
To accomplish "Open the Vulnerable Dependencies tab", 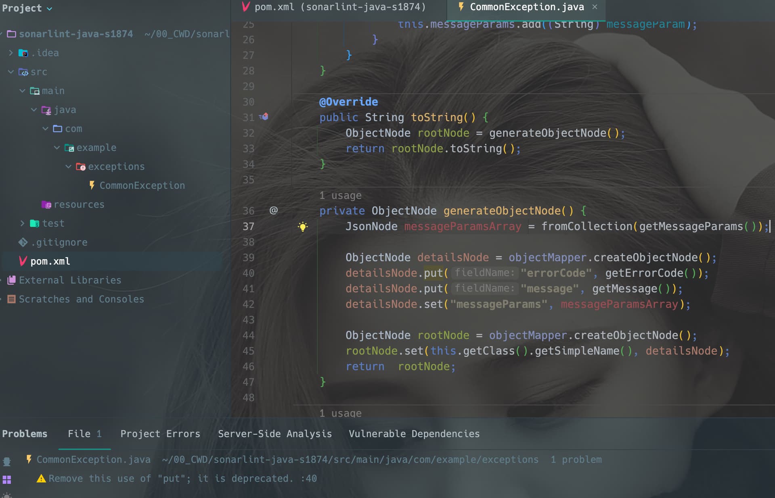I will click(414, 434).
